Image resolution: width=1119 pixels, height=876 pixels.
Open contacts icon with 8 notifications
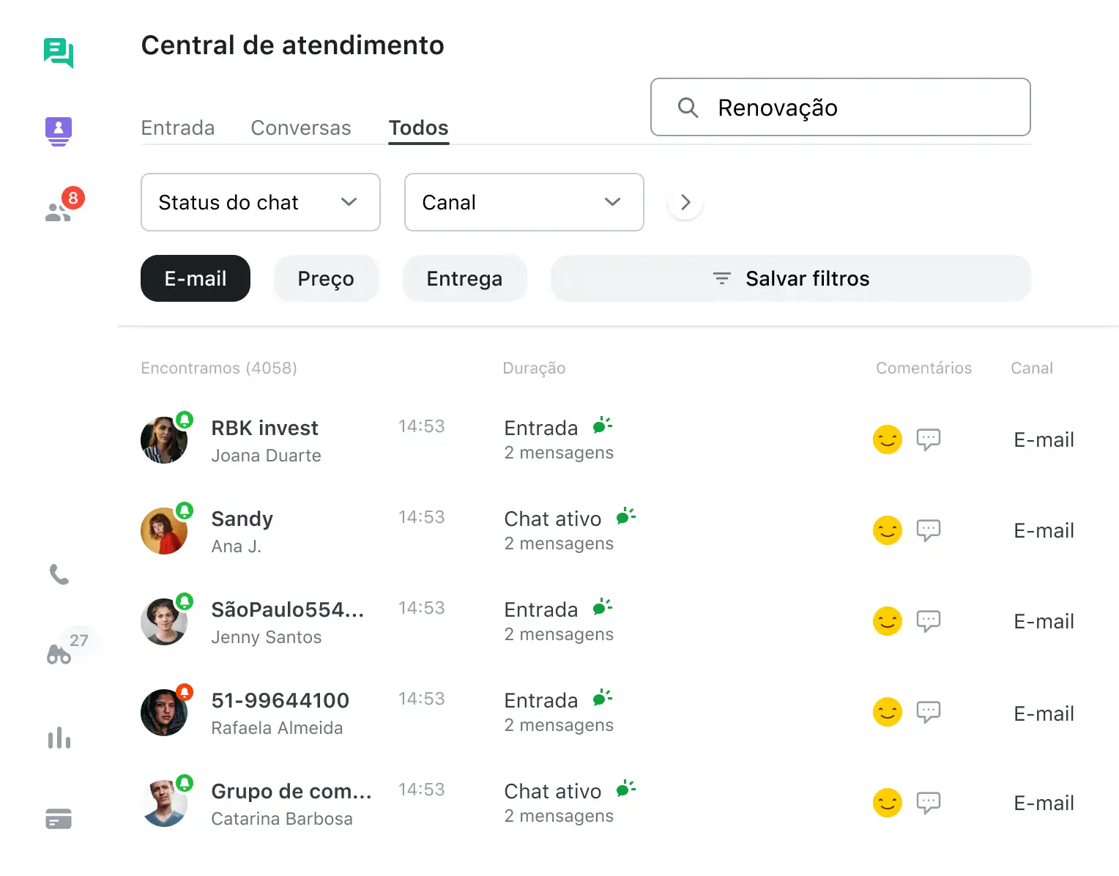tap(59, 211)
